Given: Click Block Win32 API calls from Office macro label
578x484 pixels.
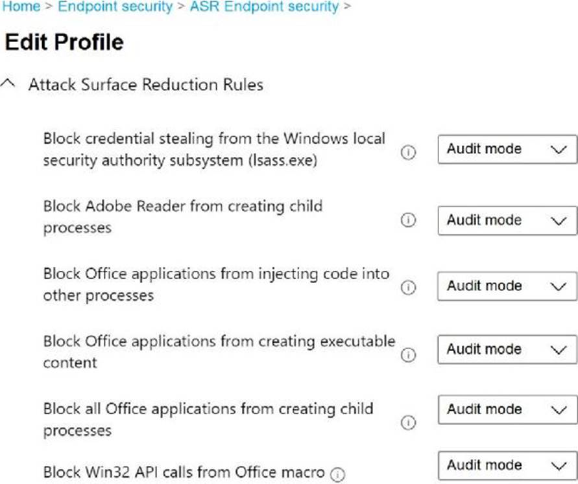Looking at the screenshot, I should pyautogui.click(x=184, y=472).
